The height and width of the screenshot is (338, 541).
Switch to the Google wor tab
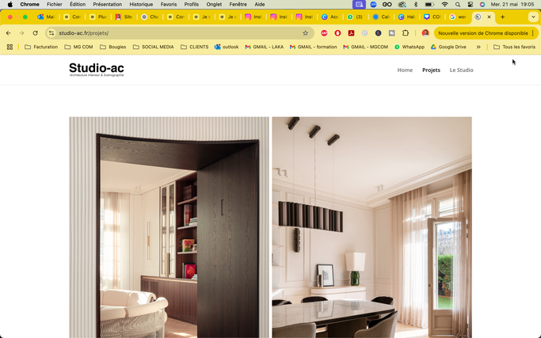pos(458,17)
